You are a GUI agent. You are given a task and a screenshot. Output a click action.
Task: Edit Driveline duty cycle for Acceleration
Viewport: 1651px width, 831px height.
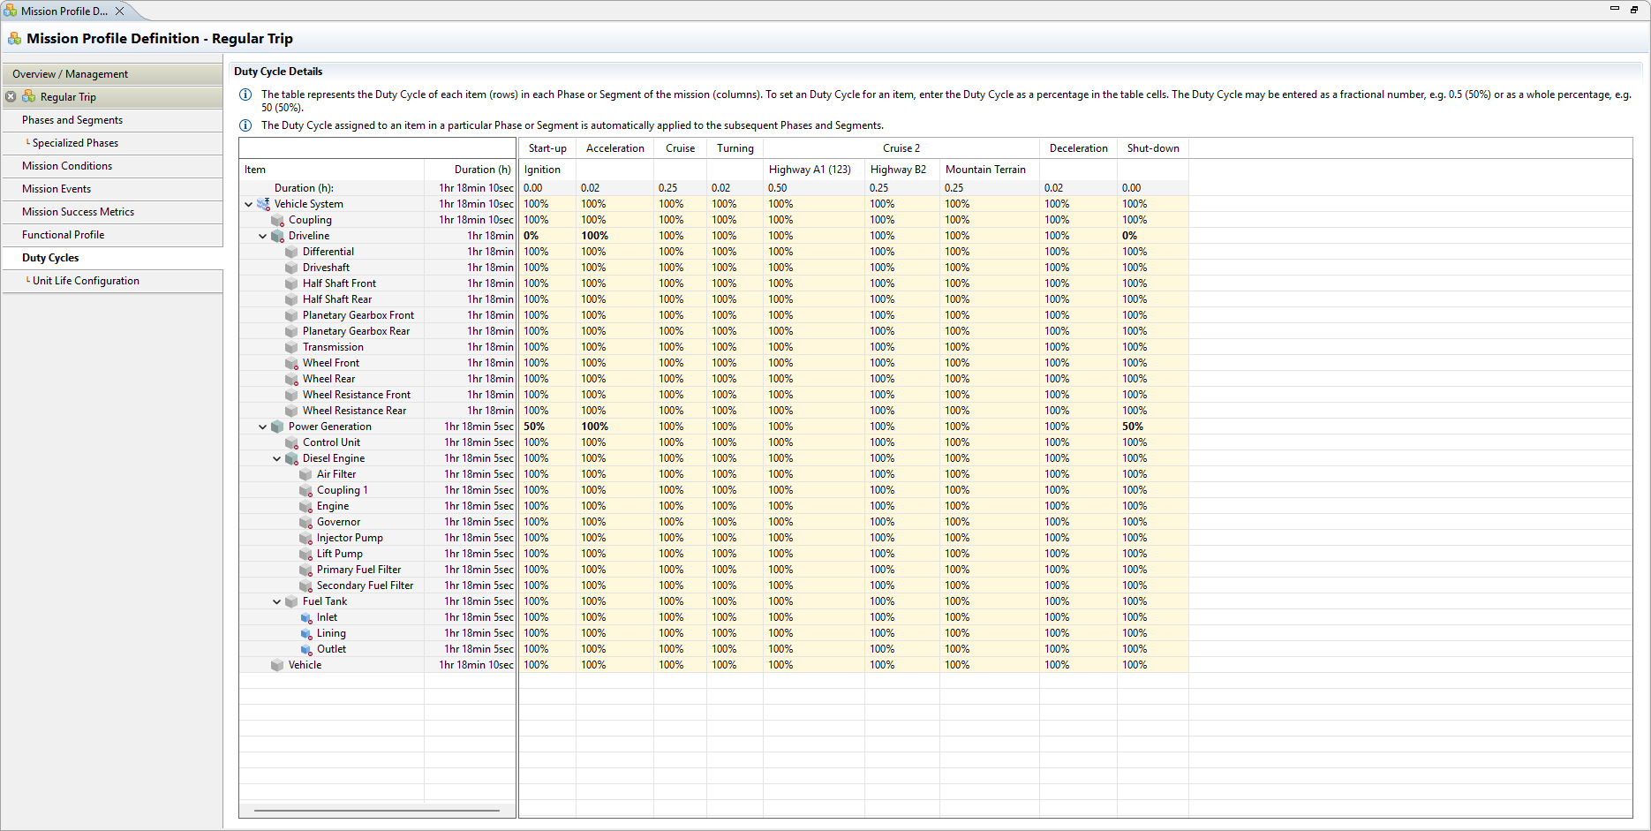point(615,236)
